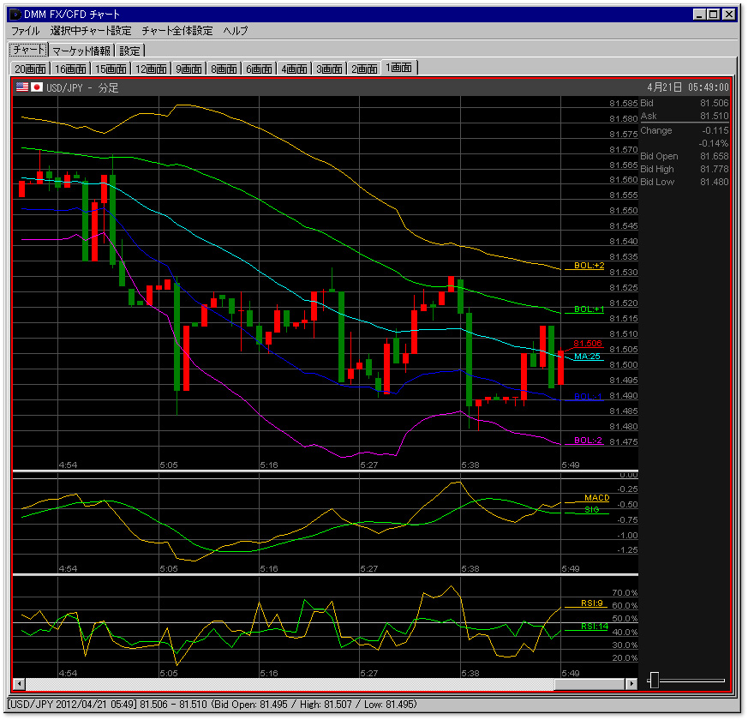Image resolution: width=748 pixels, height=720 pixels.
Task: Click the US flag icon in chart header
Action: point(22,87)
